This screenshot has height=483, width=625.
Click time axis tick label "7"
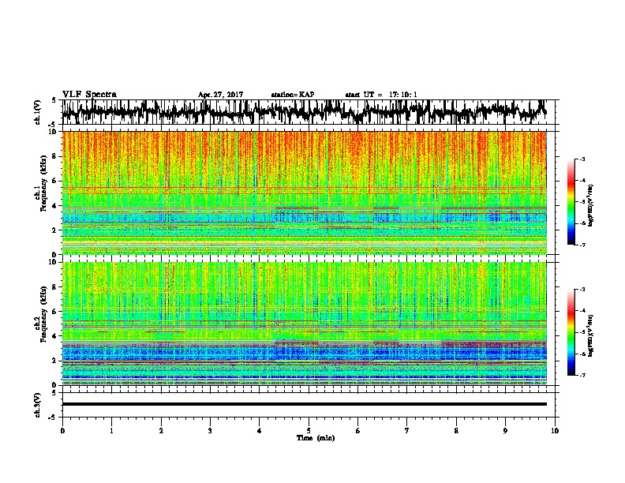(407, 431)
